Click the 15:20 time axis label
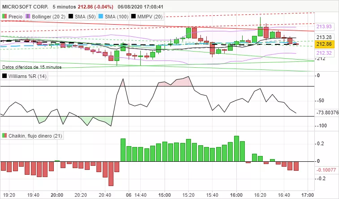This screenshot has height=199, width=339. [x=188, y=195]
